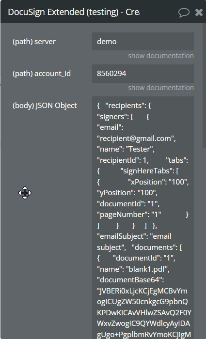206x339 pixels.
Task: Click the (path) server label
Action: click(x=34, y=42)
